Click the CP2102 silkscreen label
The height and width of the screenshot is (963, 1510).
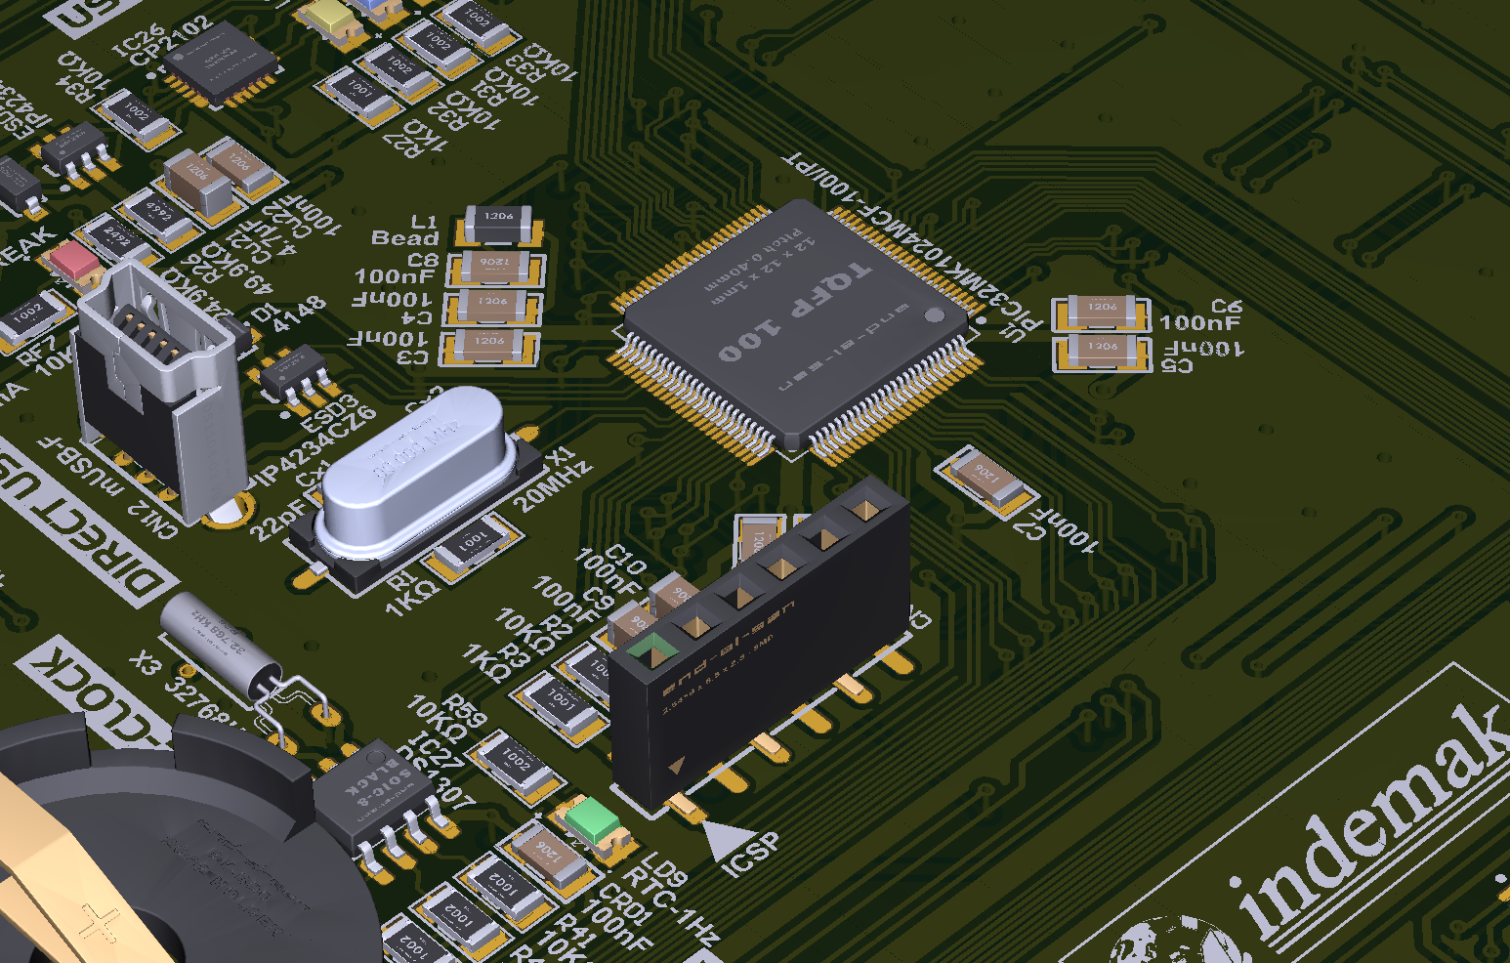tap(171, 42)
